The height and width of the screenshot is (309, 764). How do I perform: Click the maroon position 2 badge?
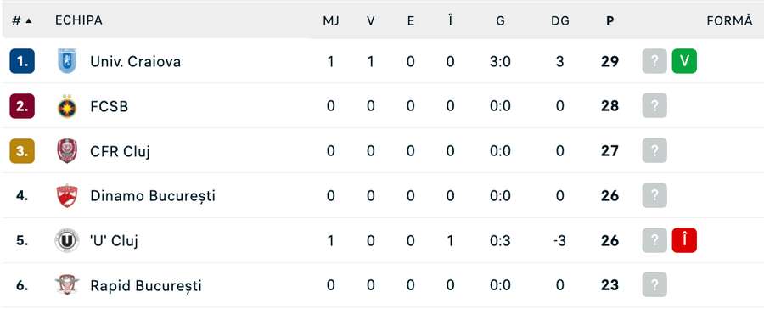22,106
